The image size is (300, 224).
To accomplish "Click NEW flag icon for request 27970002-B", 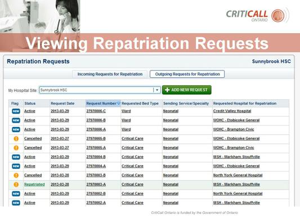I will pos(16,194).
